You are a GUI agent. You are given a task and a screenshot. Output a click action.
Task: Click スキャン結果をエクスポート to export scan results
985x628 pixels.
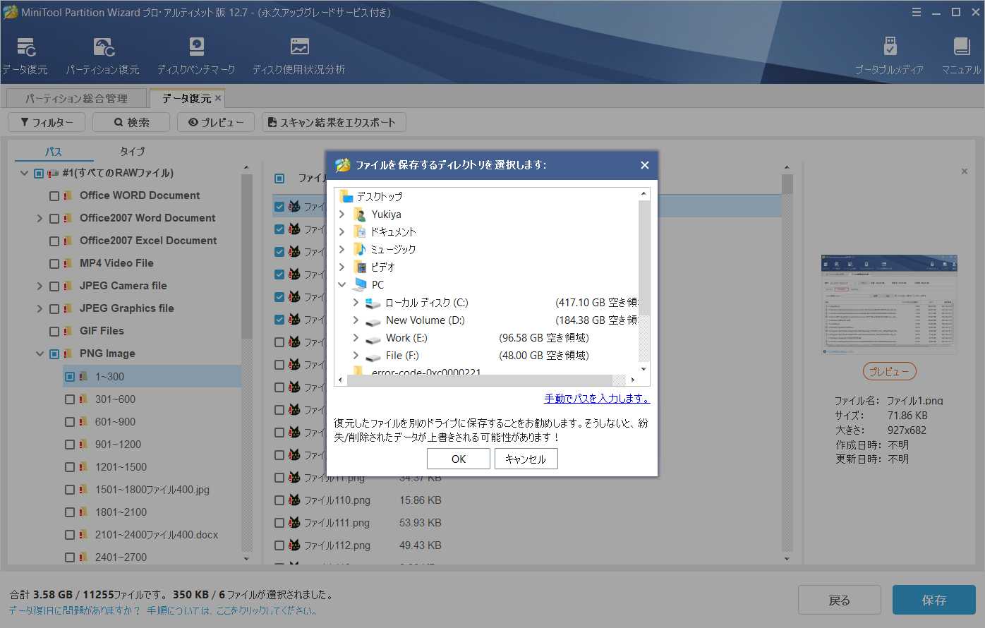334,122
